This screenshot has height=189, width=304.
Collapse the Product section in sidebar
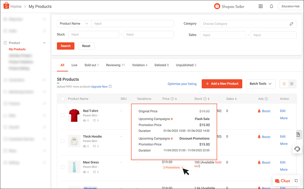coord(44,43)
